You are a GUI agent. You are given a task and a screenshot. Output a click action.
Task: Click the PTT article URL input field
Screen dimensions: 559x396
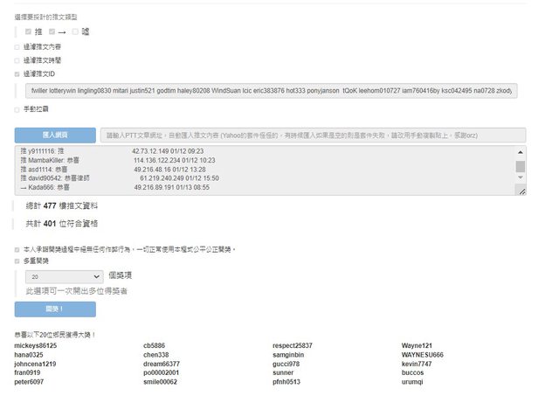[x=313, y=135]
